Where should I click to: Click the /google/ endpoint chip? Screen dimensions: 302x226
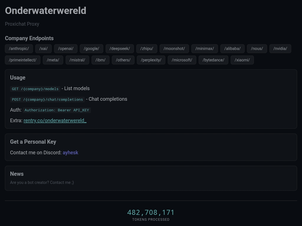pos(91,49)
